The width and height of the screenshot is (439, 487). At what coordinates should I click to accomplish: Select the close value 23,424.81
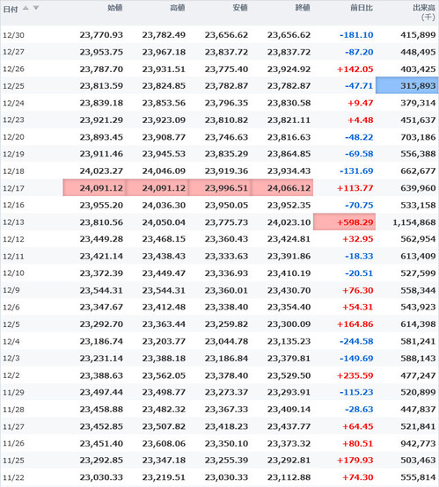pyautogui.click(x=289, y=239)
